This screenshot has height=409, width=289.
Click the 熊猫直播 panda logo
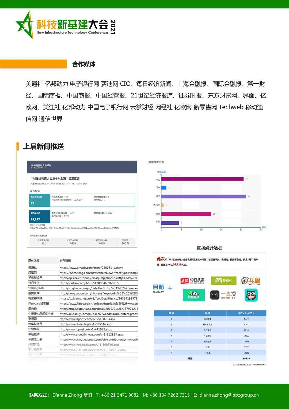click(x=194, y=295)
